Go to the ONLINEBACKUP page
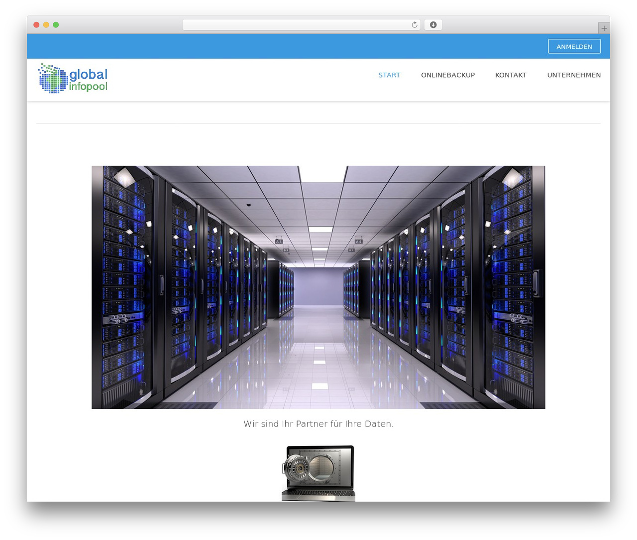Screen dimensions: 637x540 448,75
